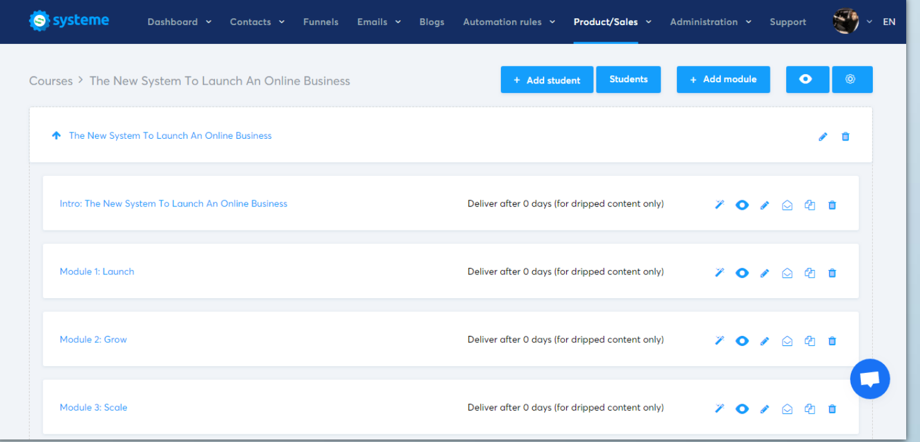Delete the Module 1: Launch row via trash icon

point(832,272)
